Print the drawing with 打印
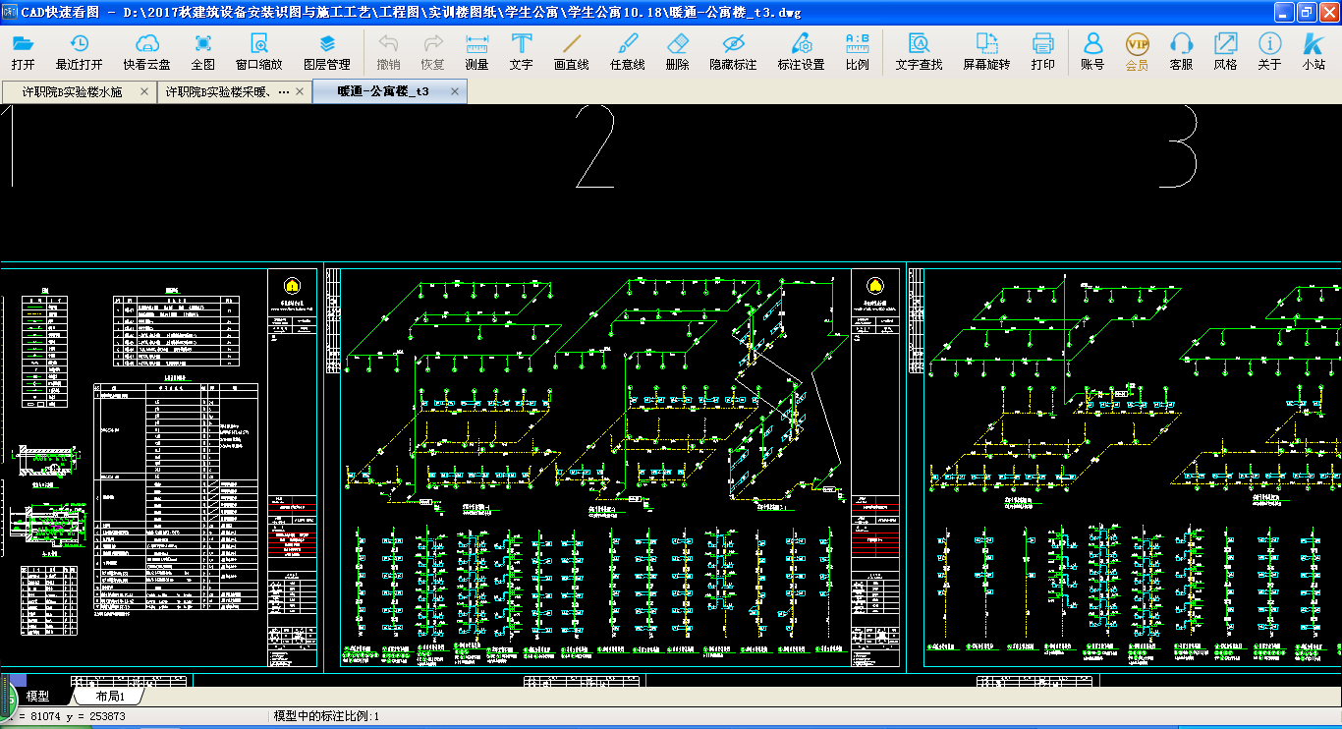 1043,52
